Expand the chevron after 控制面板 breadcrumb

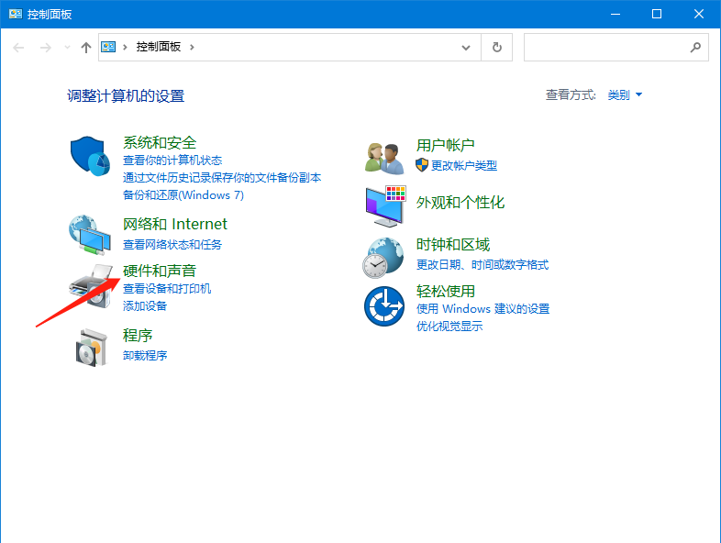coord(192,47)
